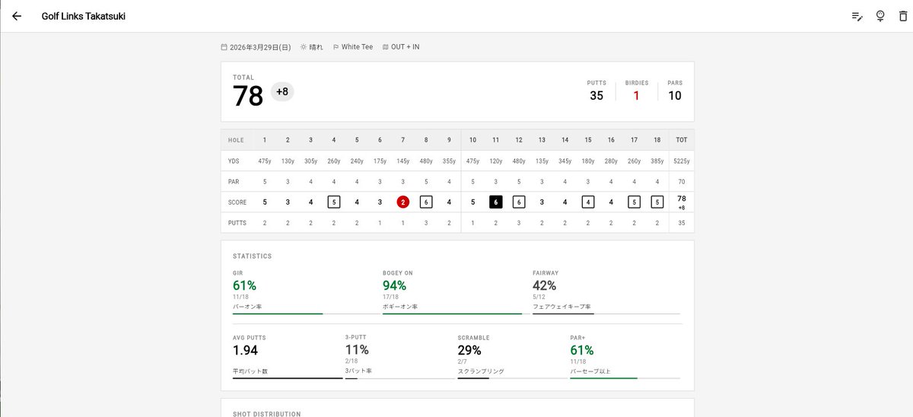Image resolution: width=913 pixels, height=417 pixels.
Task: Click the boxed bogey 5 on hole 18
Action: click(657, 202)
